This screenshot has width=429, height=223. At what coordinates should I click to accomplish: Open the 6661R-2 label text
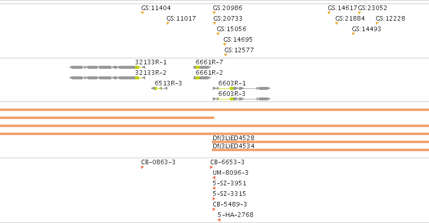(209, 73)
